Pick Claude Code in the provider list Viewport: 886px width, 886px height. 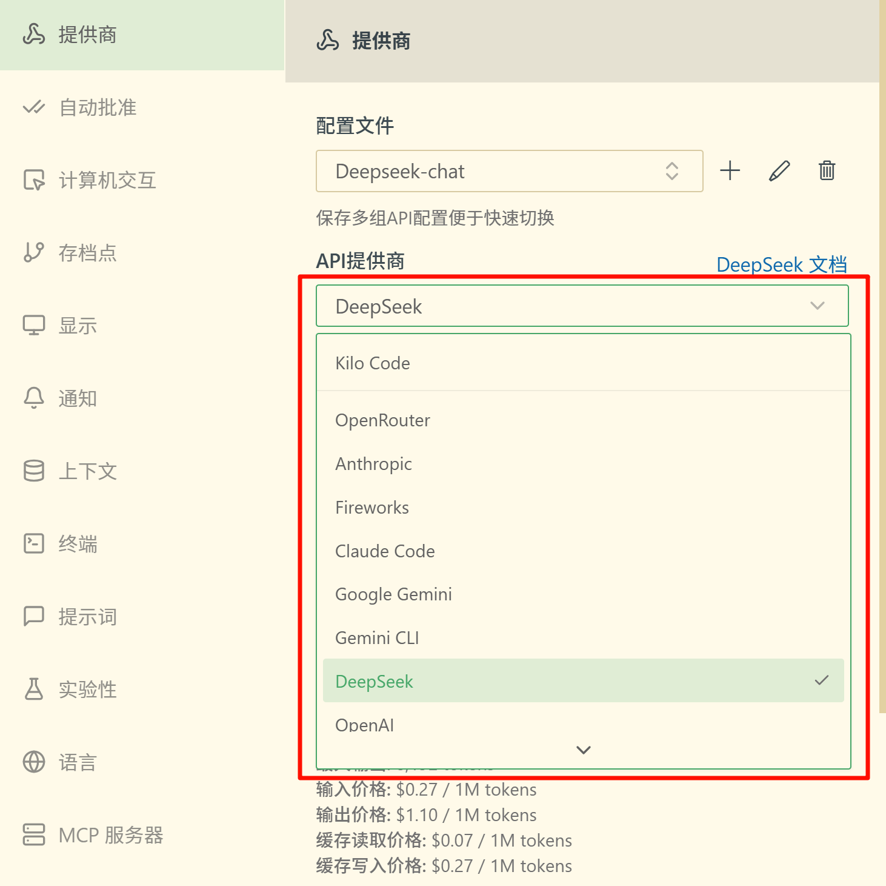pos(584,551)
